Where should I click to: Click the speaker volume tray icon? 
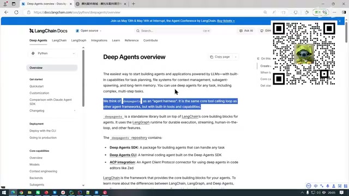tap(318, 193)
